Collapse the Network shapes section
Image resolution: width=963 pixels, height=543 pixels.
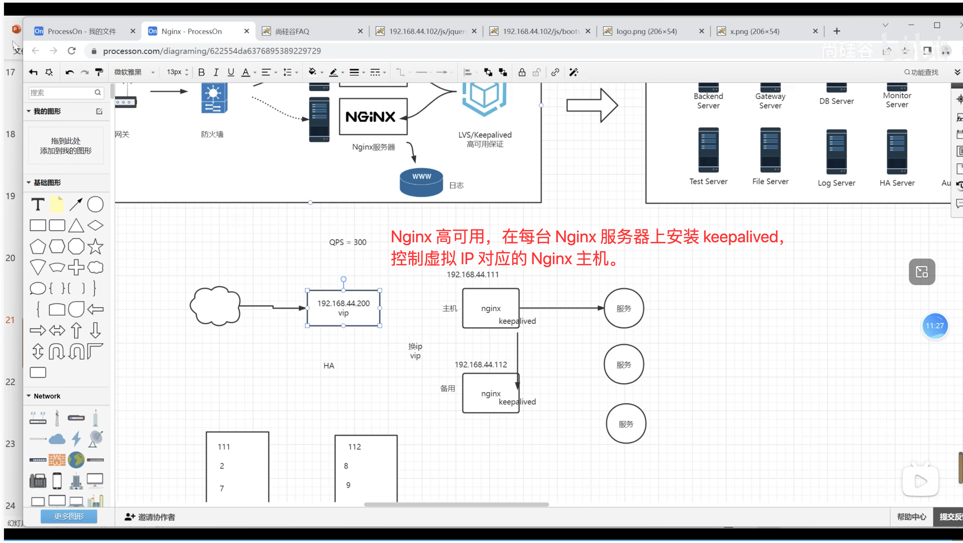pos(29,396)
